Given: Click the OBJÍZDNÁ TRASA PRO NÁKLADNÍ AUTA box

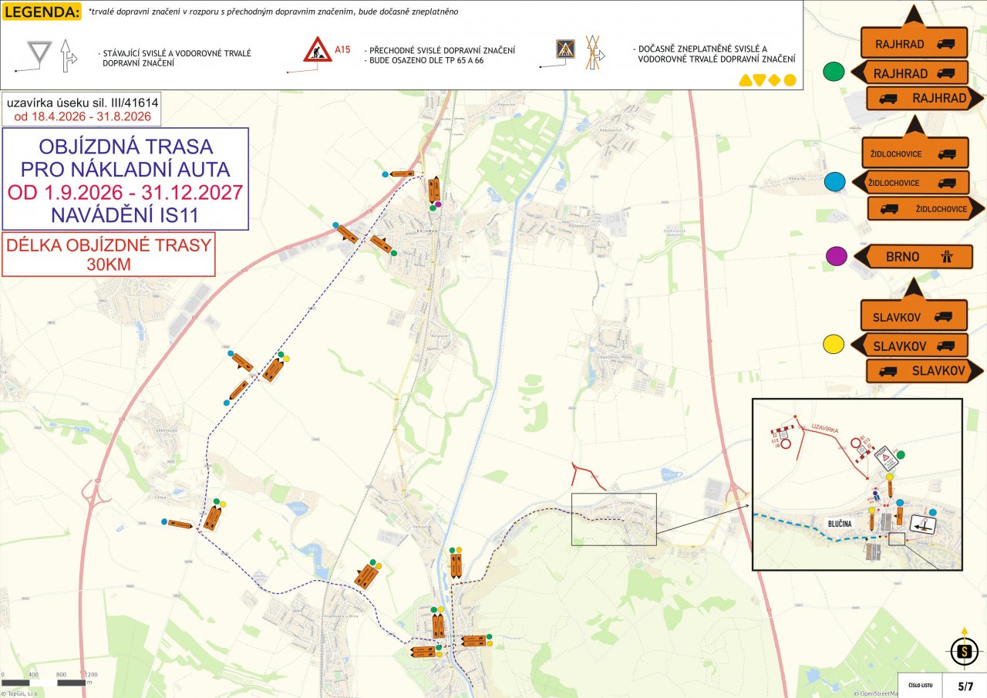Looking at the screenshot, I should coord(125,179).
